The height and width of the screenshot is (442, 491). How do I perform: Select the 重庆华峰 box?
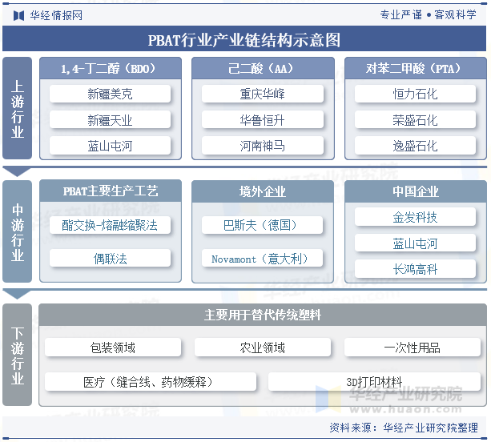point(263,94)
